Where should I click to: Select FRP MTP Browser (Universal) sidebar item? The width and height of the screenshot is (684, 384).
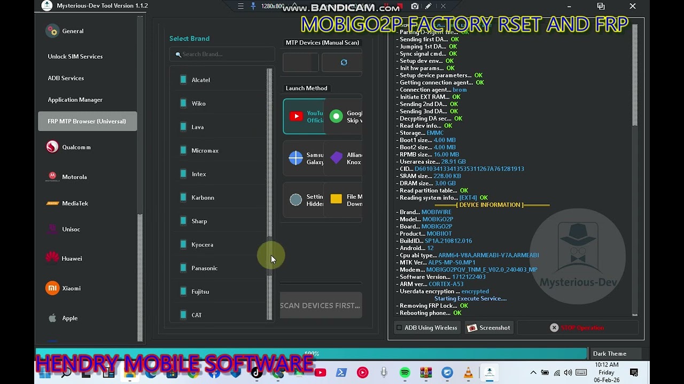(88, 121)
